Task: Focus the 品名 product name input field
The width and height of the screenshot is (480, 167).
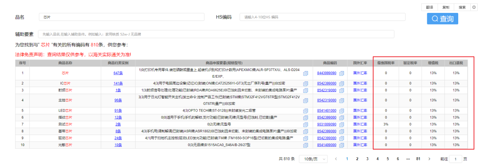Action: point(121,17)
